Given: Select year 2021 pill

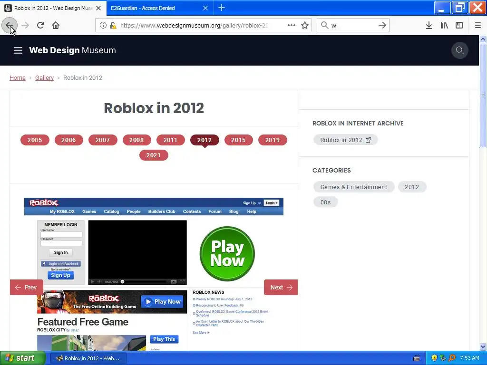Looking at the screenshot, I should coord(154,155).
